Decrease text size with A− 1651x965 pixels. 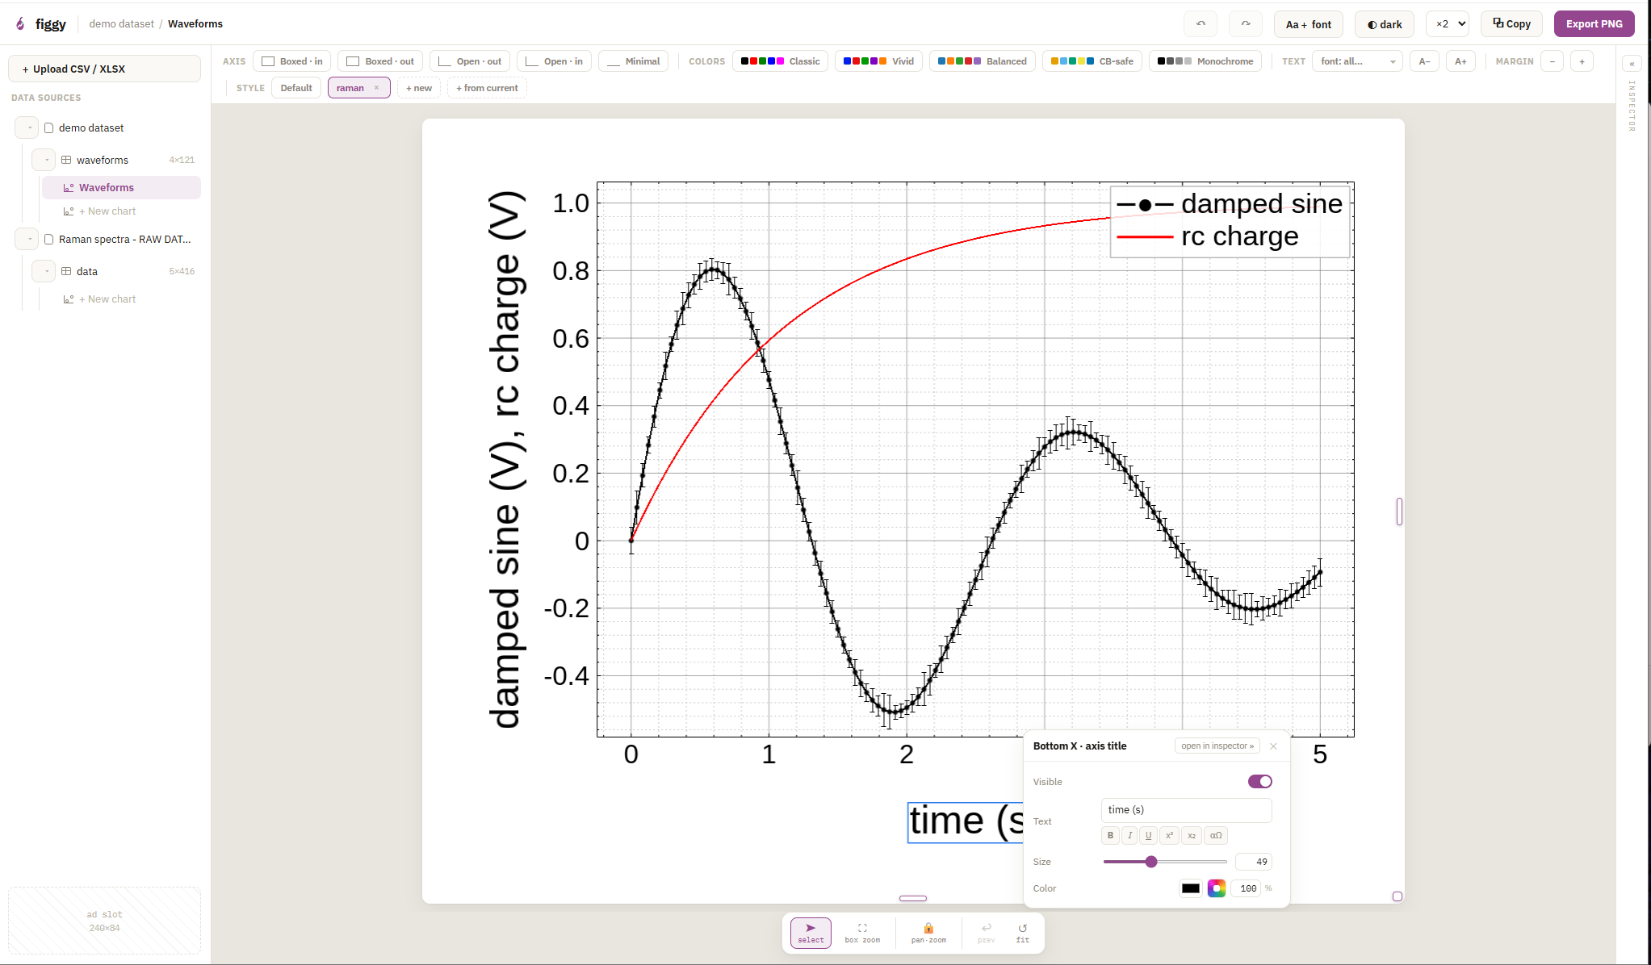(1424, 61)
